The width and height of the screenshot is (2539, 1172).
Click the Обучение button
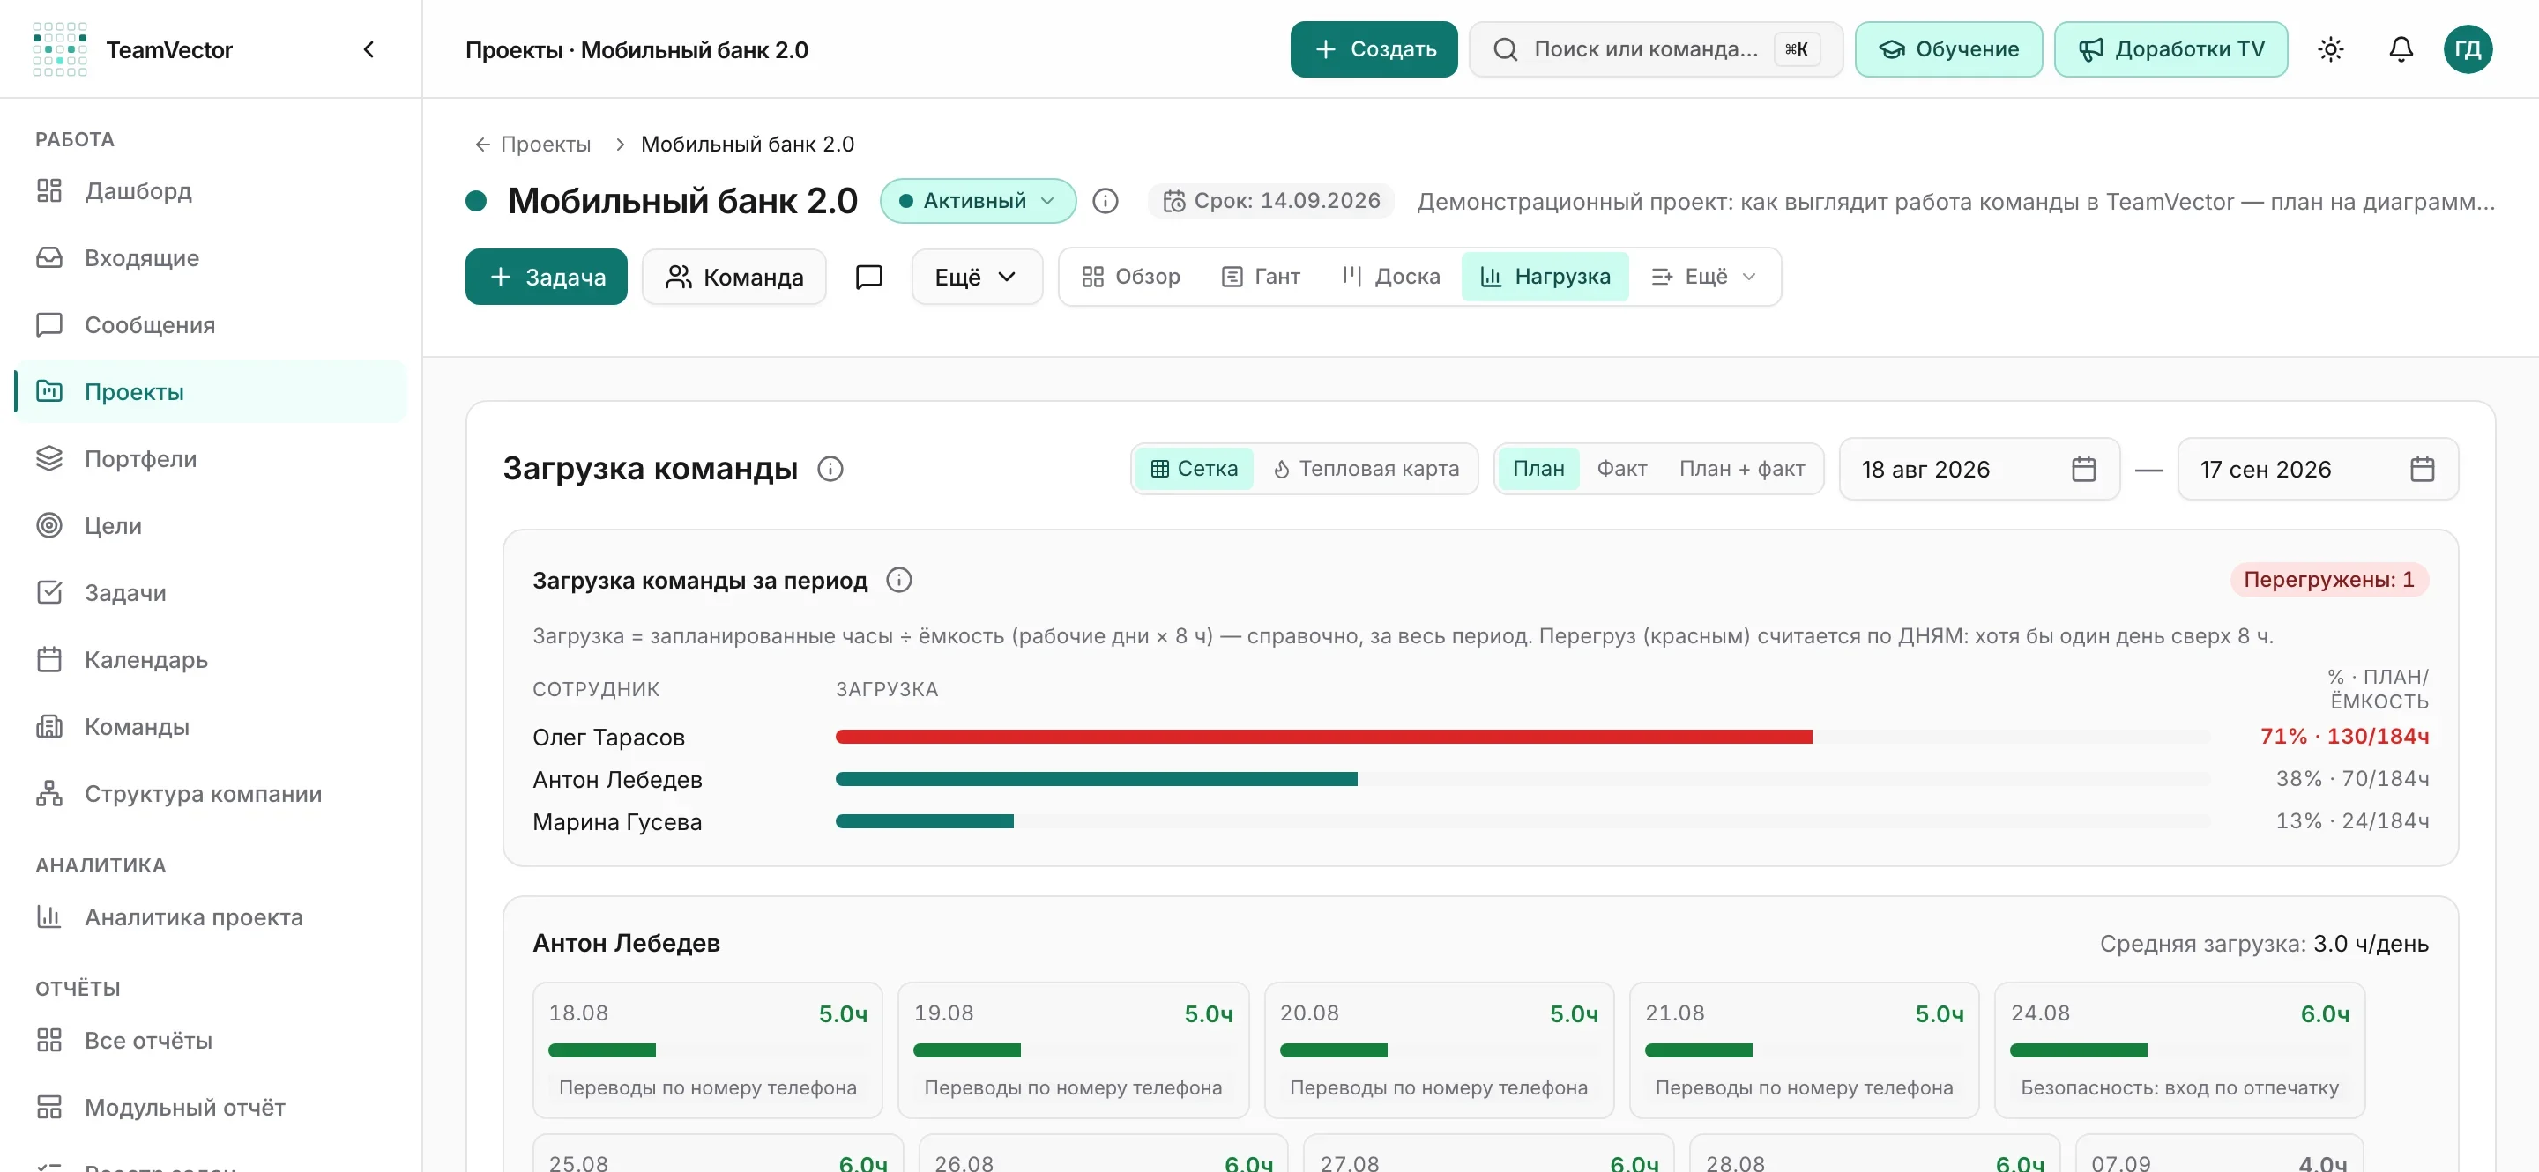click(x=1947, y=49)
